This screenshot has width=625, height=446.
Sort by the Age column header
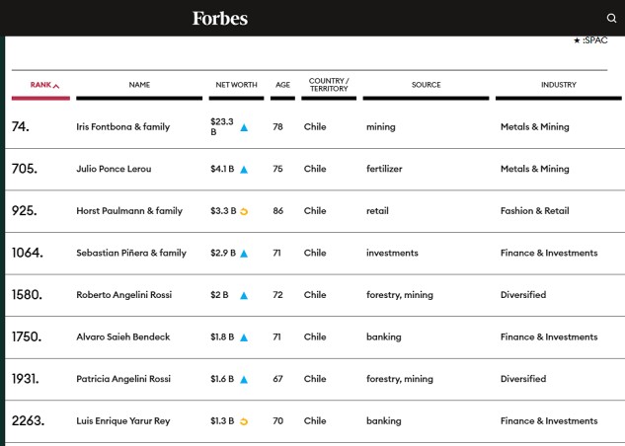[x=282, y=85]
